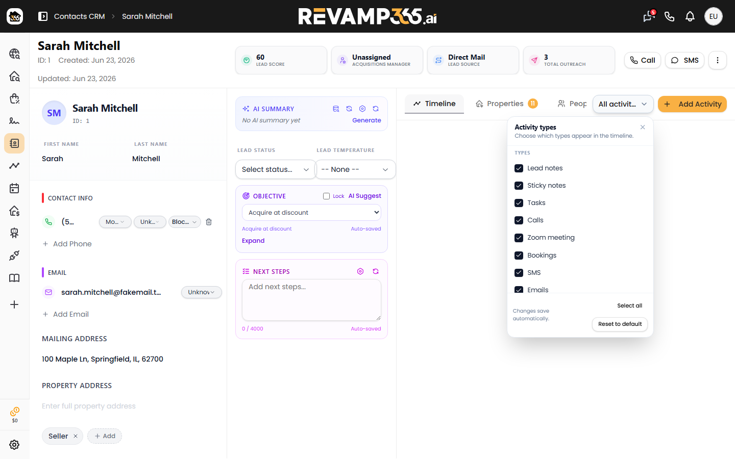Uncheck the Emails activity type checkbox

(519, 290)
